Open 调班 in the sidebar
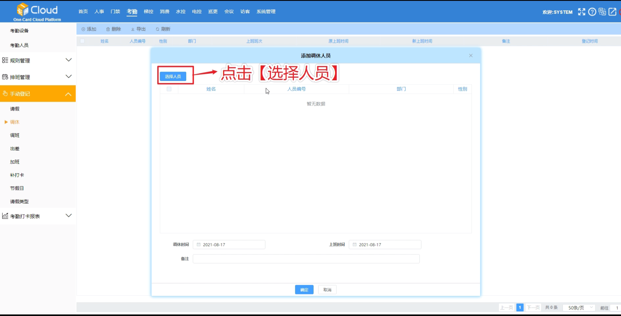The height and width of the screenshot is (316, 621). [15, 135]
